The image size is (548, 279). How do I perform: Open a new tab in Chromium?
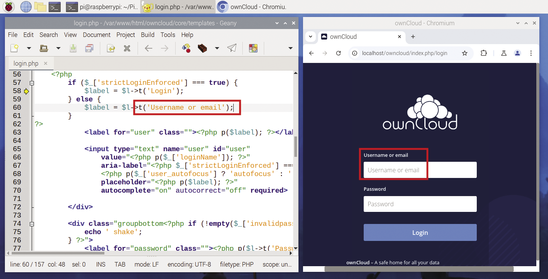coord(413,37)
